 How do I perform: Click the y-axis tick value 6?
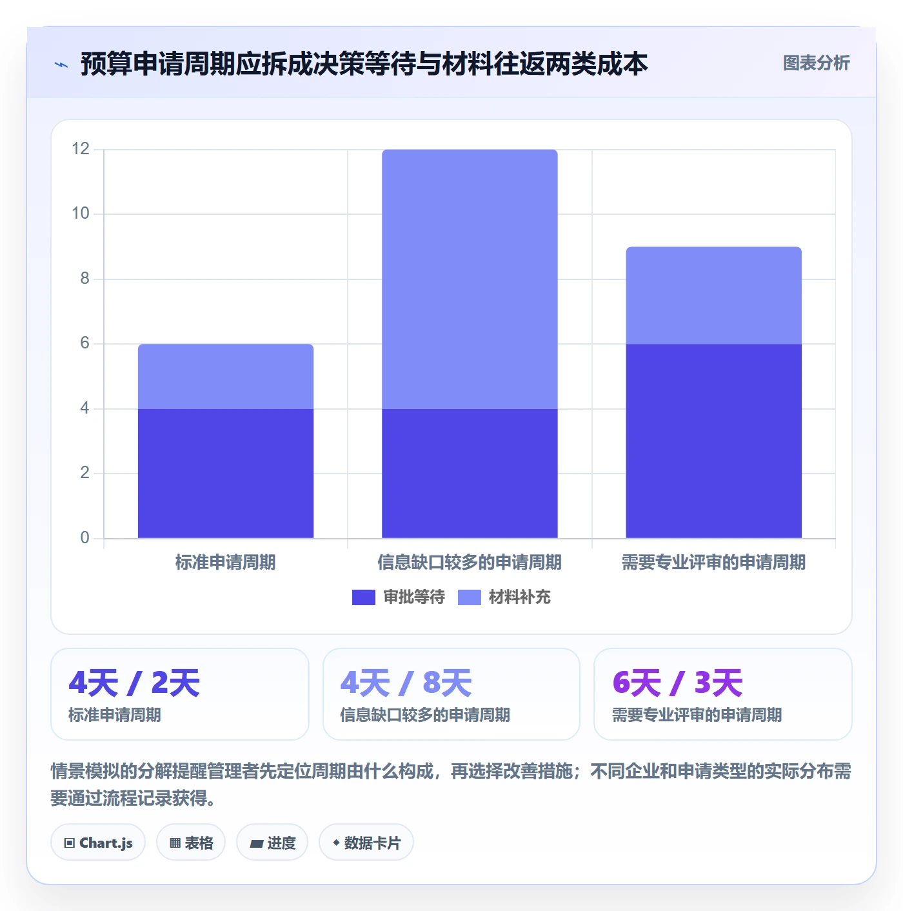(84, 343)
